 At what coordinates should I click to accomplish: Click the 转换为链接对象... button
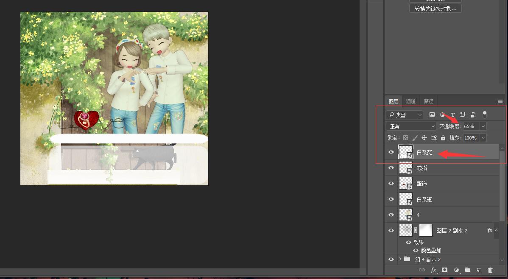pos(435,8)
